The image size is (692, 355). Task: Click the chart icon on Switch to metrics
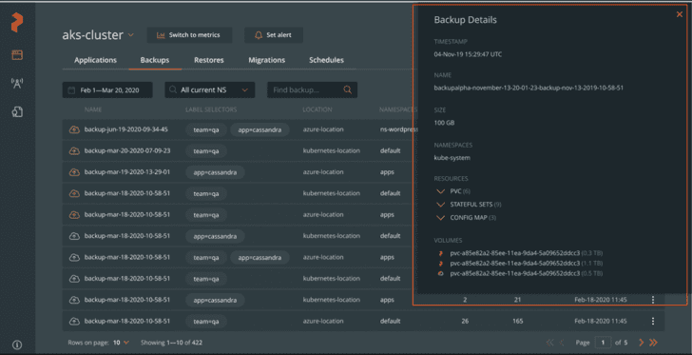(161, 35)
